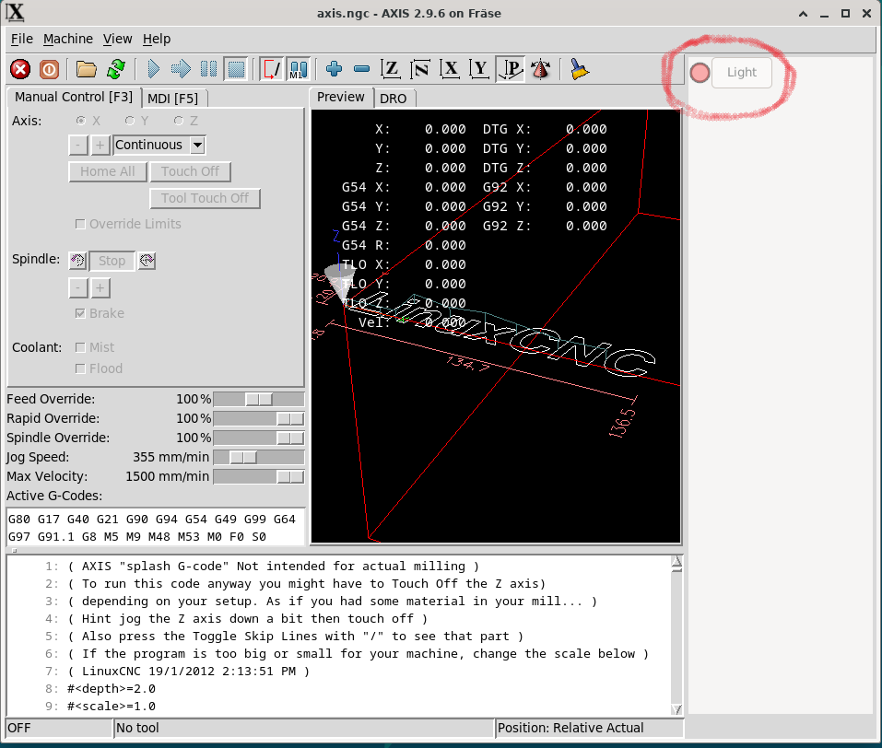This screenshot has width=882, height=748.
Task: Click the Zoom Out minus icon
Action: coord(362,69)
